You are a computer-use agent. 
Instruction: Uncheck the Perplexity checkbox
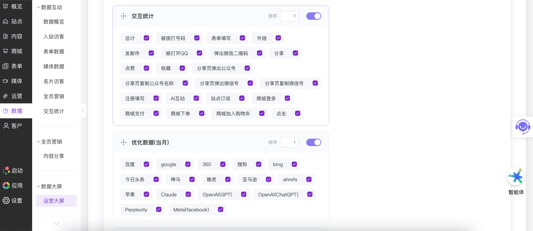click(159, 210)
